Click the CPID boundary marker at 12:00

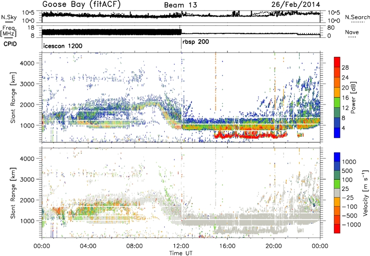pyautogui.click(x=181, y=44)
